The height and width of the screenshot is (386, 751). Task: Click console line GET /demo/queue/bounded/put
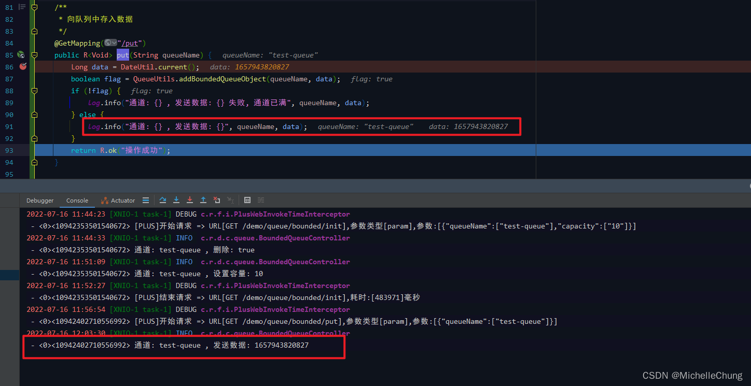[x=294, y=321]
